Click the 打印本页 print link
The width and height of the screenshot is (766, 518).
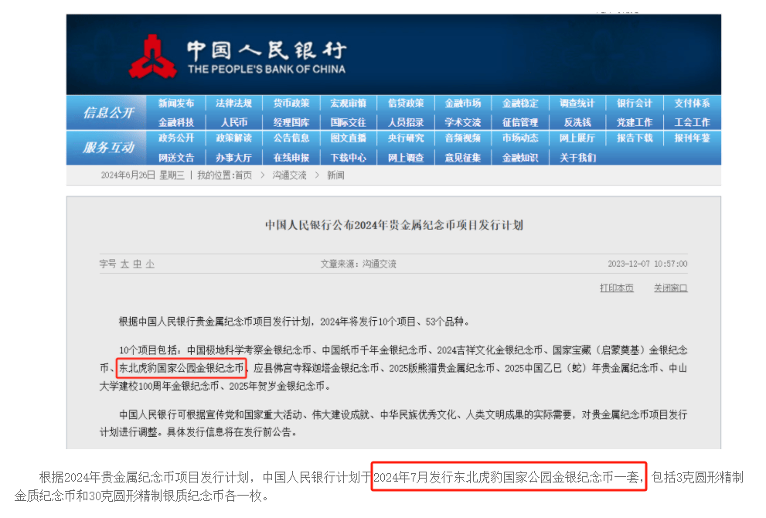(x=617, y=288)
